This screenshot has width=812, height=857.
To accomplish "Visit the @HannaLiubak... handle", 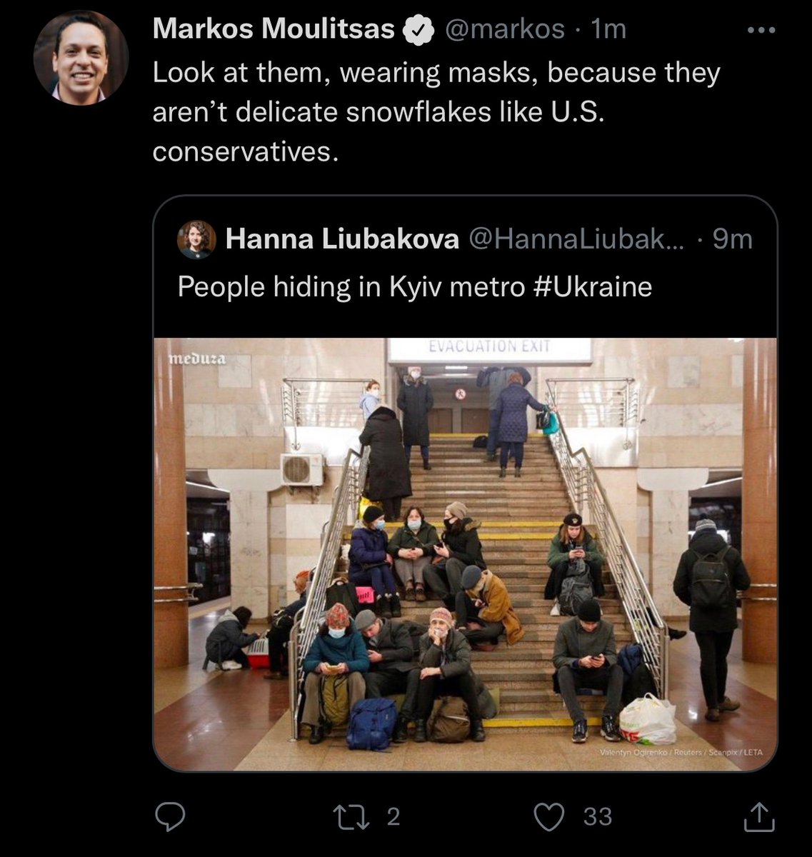I will [x=575, y=239].
